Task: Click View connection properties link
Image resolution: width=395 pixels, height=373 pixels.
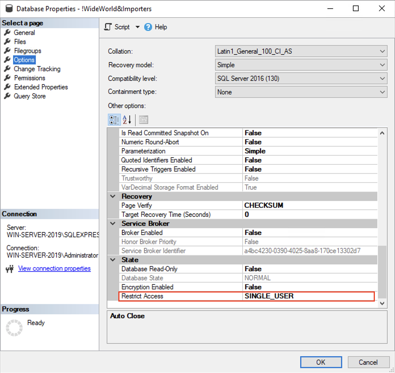Action: [54, 268]
